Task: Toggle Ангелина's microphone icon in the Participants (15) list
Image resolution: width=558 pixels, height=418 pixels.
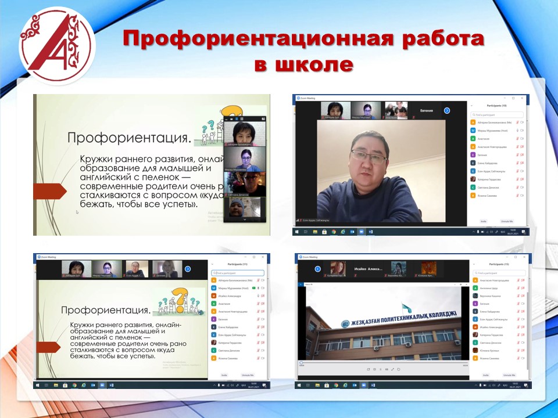Action: [518, 288]
